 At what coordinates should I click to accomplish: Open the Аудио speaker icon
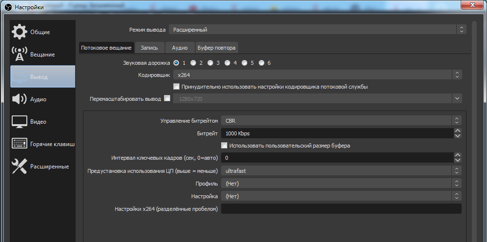click(19, 99)
